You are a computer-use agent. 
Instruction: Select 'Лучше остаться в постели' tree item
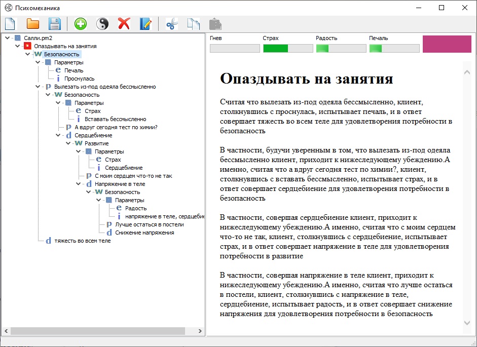149,224
